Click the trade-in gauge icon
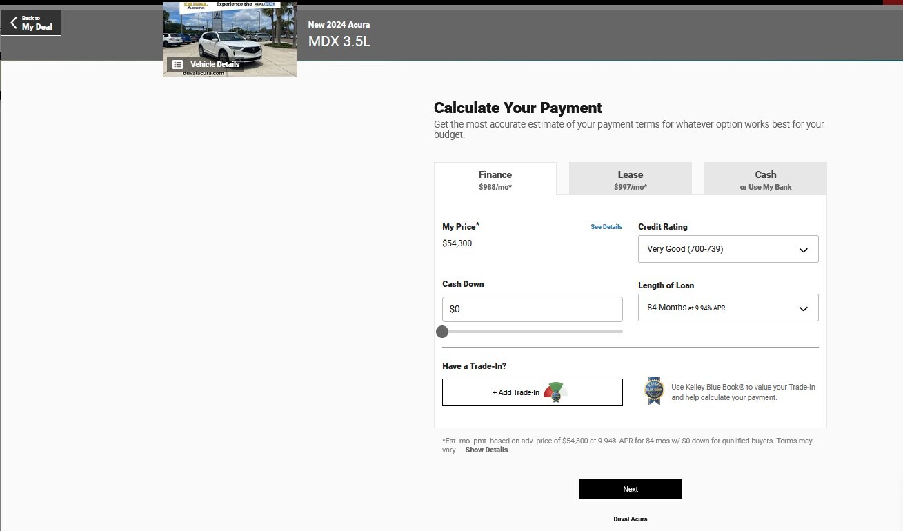The image size is (903, 531). [x=555, y=392]
